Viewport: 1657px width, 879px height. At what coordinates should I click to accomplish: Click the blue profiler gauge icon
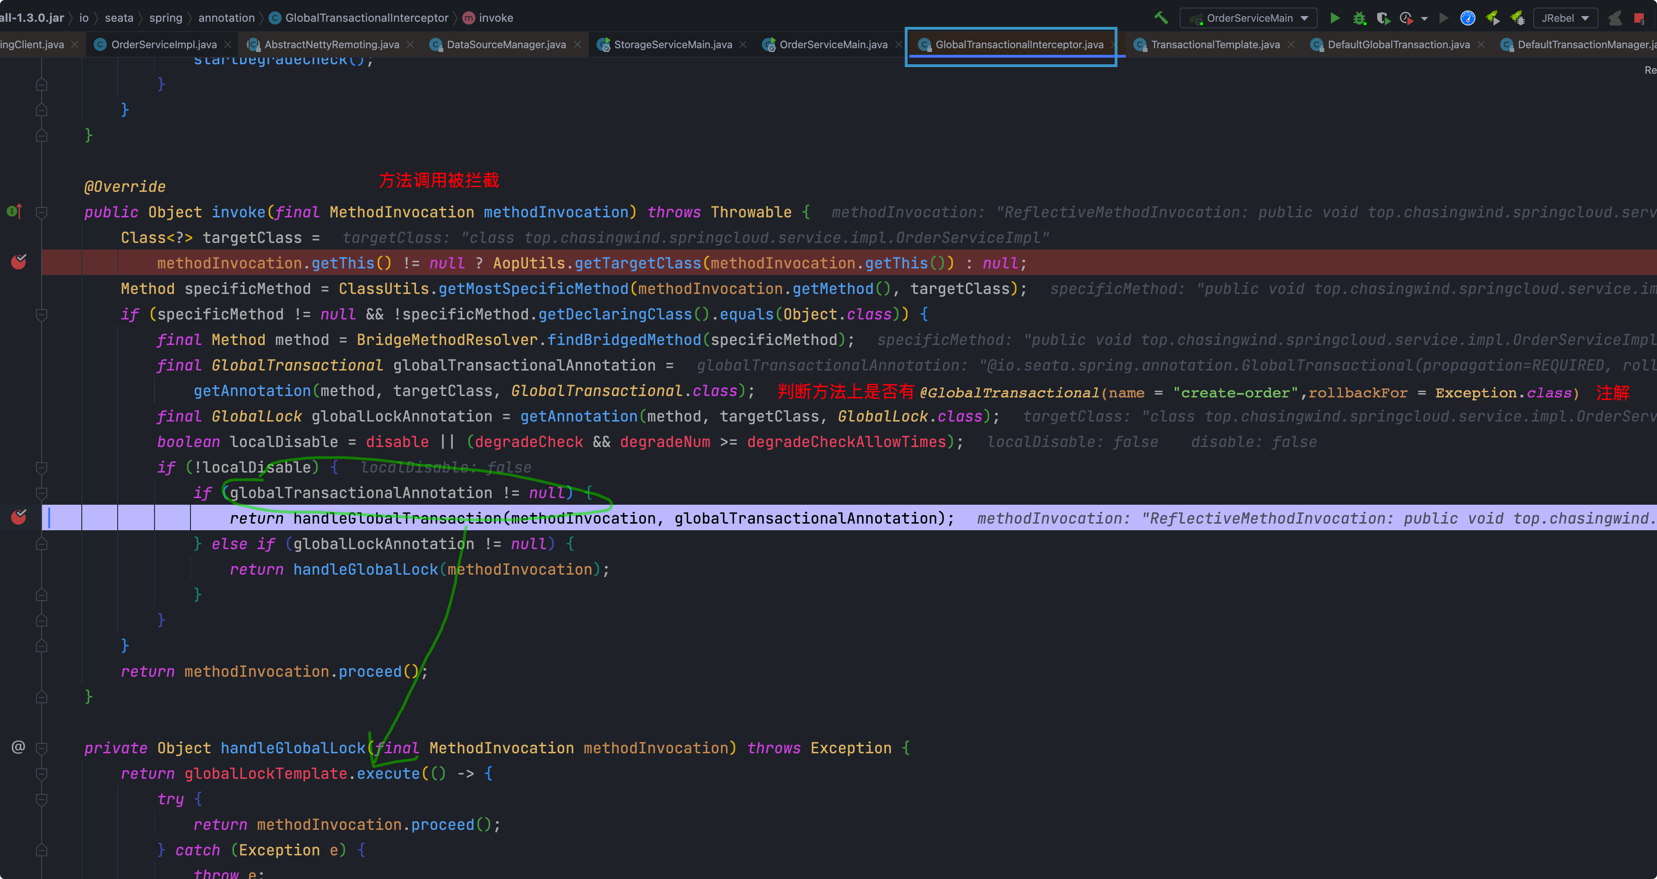click(1467, 18)
